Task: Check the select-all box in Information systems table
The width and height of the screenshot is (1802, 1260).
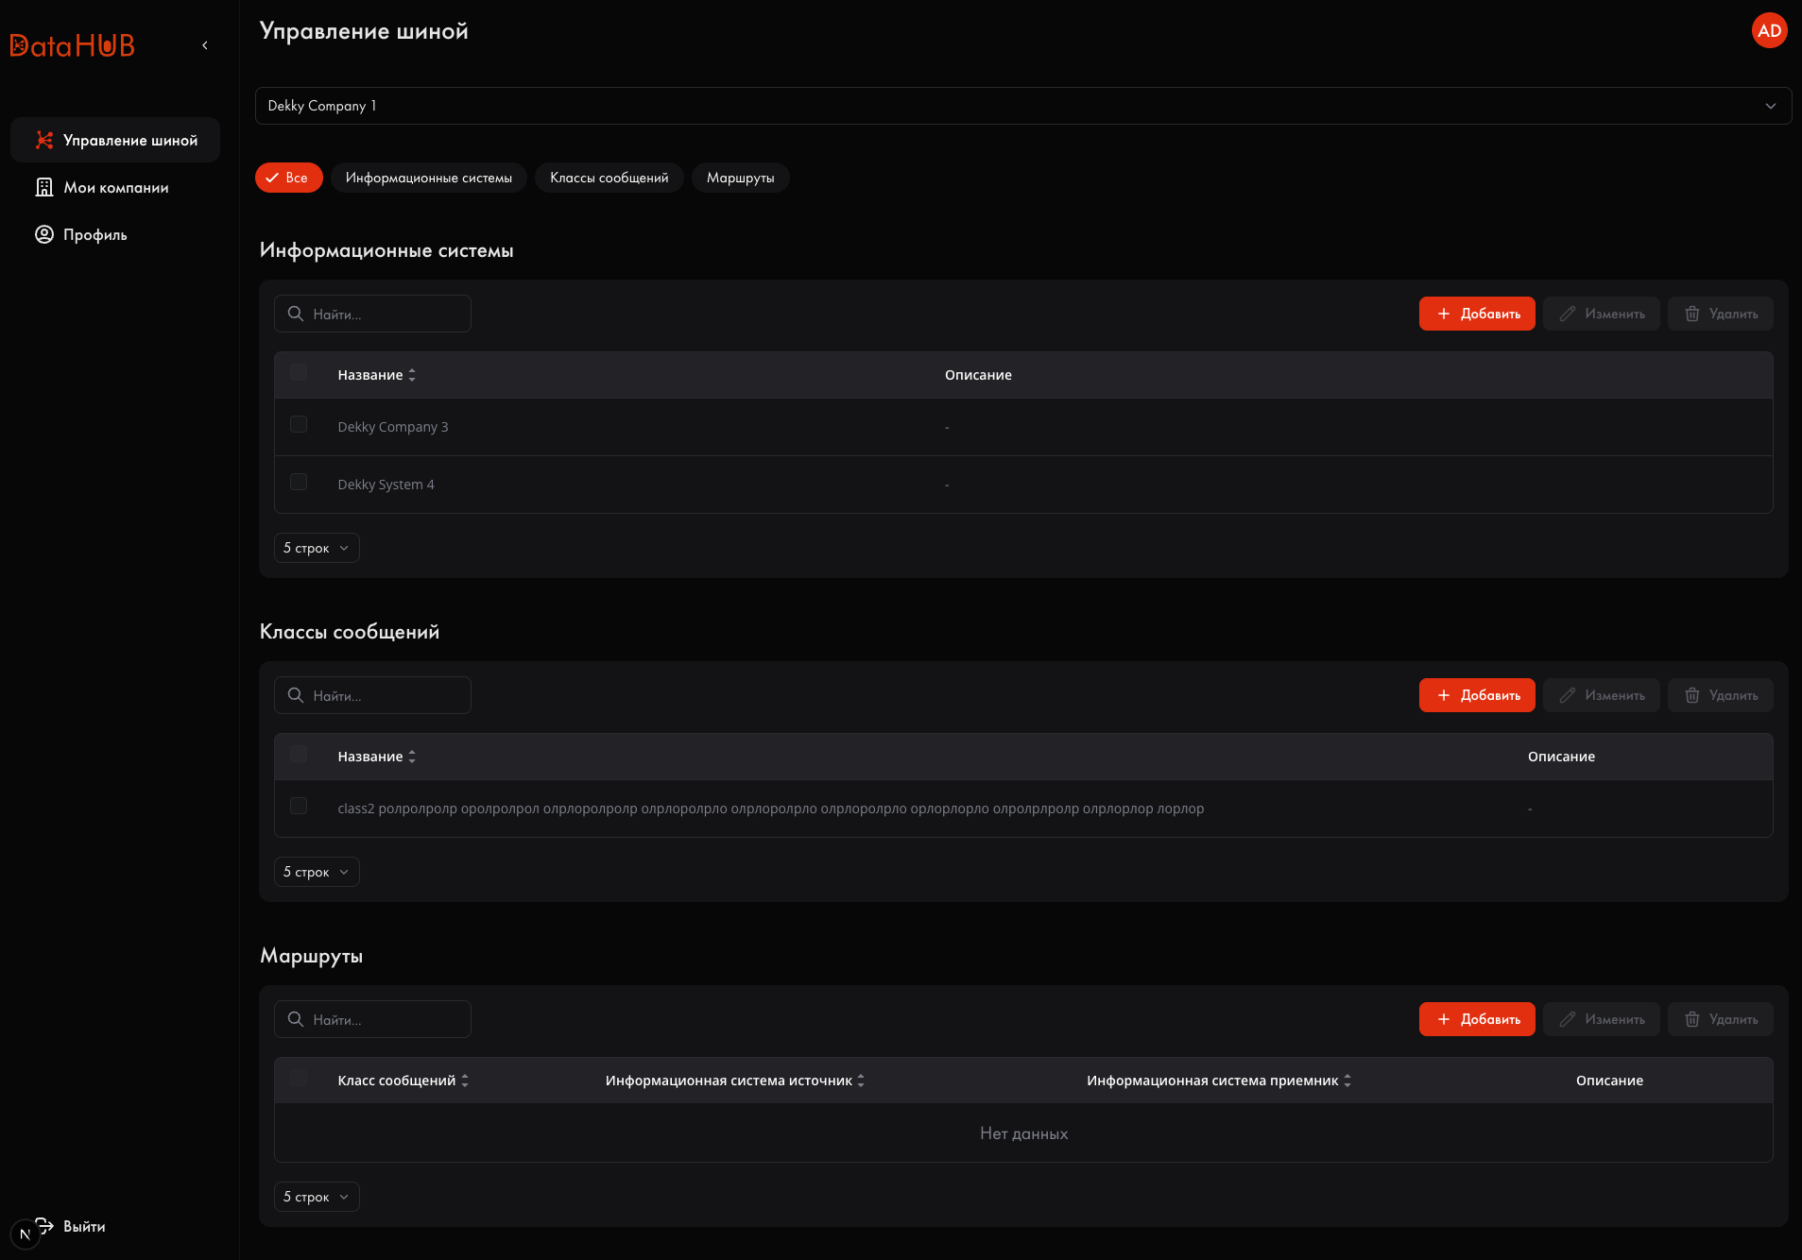Action: (299, 372)
